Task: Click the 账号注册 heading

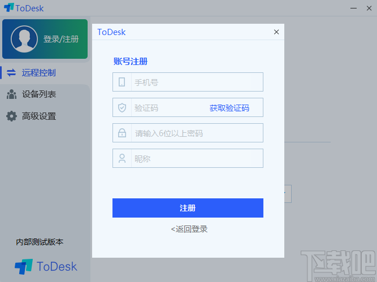Action: point(131,61)
